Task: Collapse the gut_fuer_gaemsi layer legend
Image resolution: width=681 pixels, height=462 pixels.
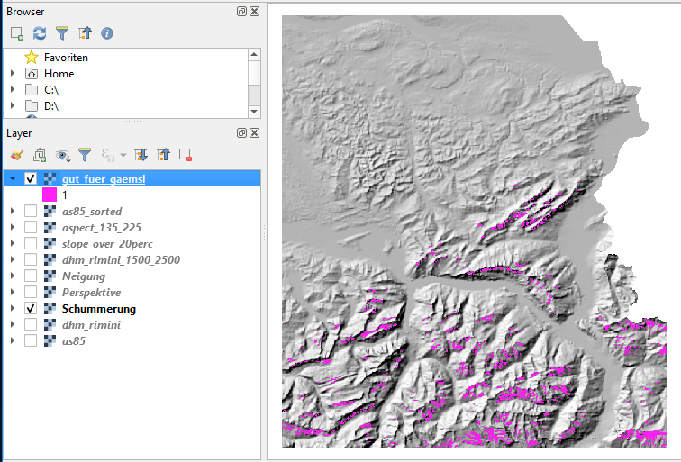Action: 13,179
